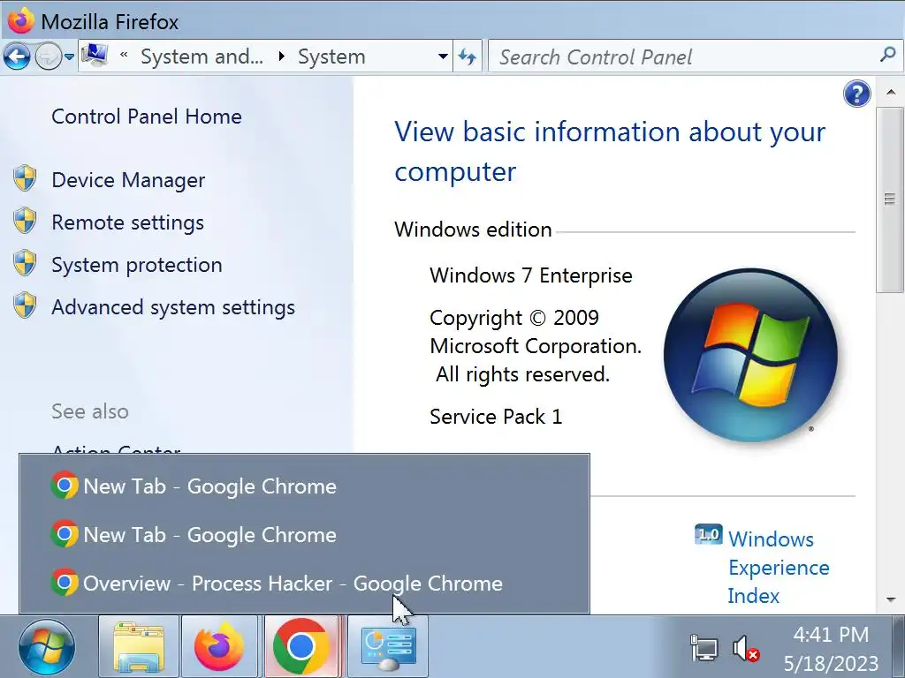This screenshot has height=678, width=905.
Task: Select the 'System' breadcrumb item
Action: pyautogui.click(x=331, y=56)
